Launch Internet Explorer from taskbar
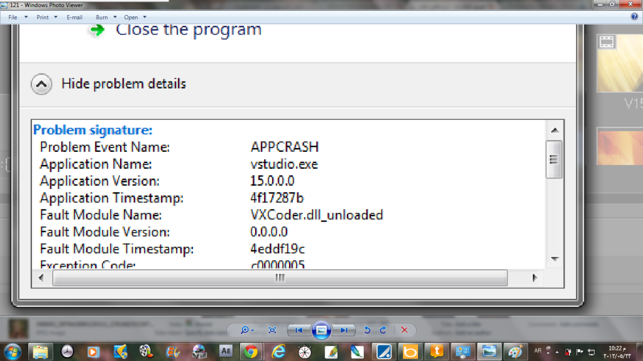 pos(278,352)
